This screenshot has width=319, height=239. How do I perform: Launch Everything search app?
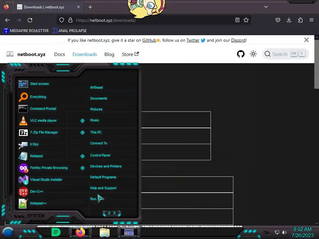[32, 97]
